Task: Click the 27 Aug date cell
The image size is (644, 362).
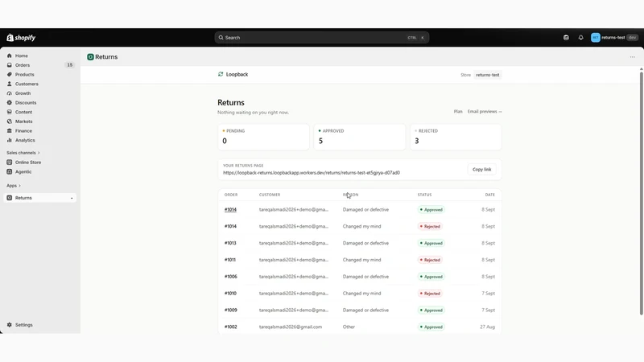Action: [x=488, y=327]
